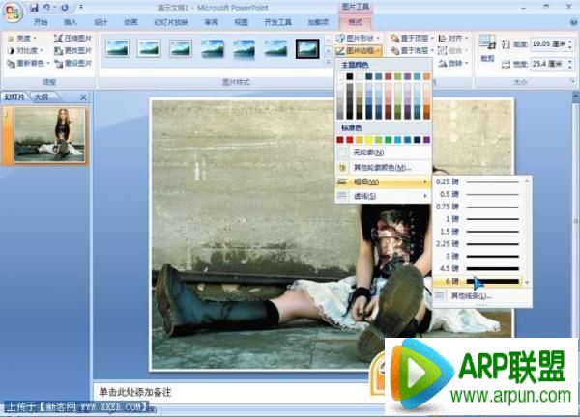Pick the orange theme color swatch in top row
Viewport: 580px width, 417px height.
[426, 76]
